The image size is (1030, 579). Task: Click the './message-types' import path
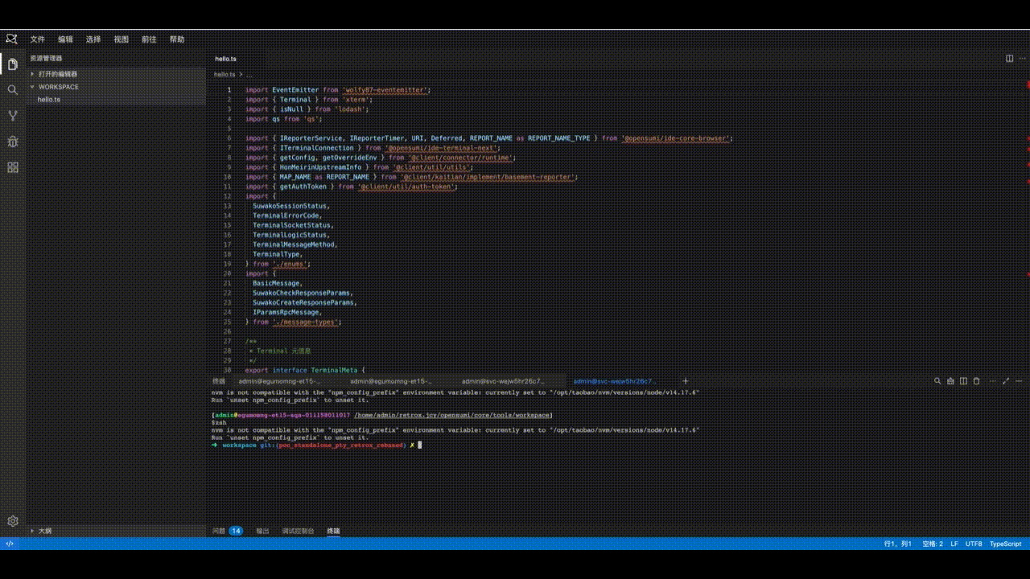(x=306, y=322)
